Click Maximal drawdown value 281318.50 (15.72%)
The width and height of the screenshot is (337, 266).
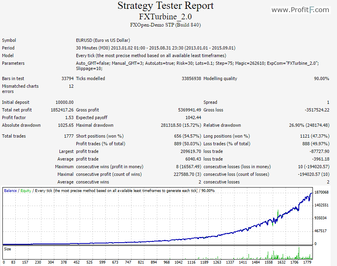click(181, 126)
